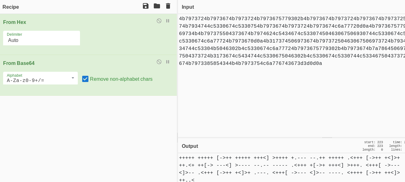
Task: Click empty recipe area below operations
Action: coord(88,137)
